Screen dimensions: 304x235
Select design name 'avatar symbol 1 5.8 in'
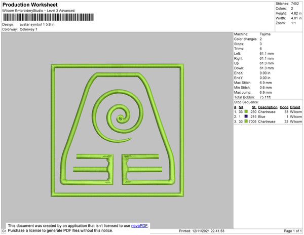point(37,25)
